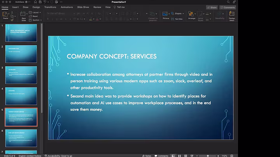
Task: Click the Sensitivity icon
Action: (x=219, y=14)
